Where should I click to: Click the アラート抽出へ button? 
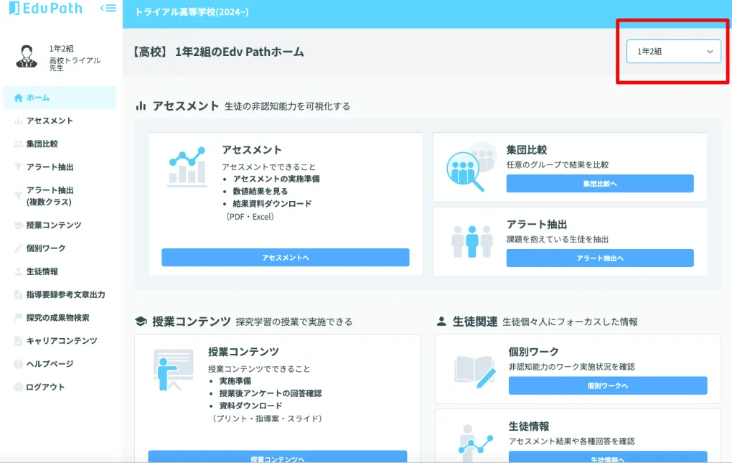point(600,258)
